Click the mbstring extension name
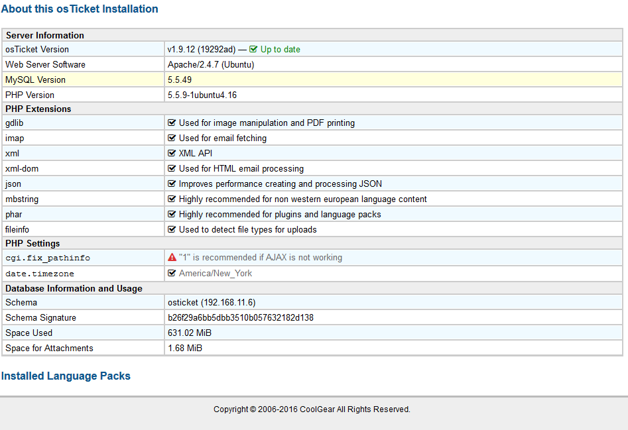 [x=22, y=199]
